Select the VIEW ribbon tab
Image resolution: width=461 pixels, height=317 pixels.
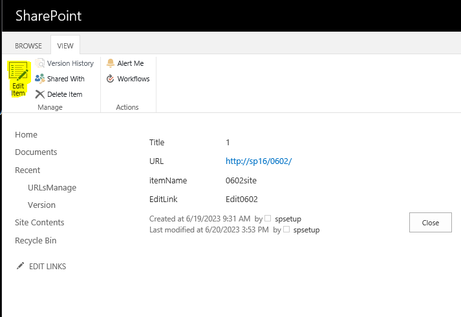pyautogui.click(x=65, y=46)
